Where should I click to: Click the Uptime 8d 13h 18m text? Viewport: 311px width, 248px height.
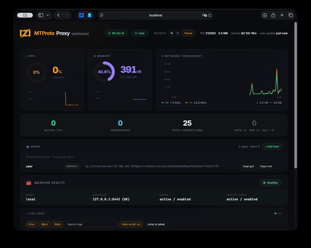(x=244, y=33)
